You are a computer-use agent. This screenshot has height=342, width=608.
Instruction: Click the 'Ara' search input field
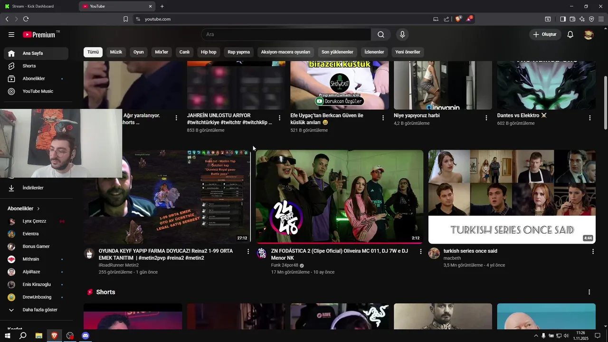[x=286, y=35]
